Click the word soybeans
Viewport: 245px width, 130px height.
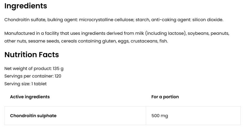coord(199,33)
